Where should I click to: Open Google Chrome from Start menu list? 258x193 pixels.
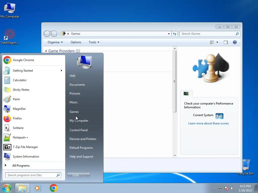pos(34,60)
